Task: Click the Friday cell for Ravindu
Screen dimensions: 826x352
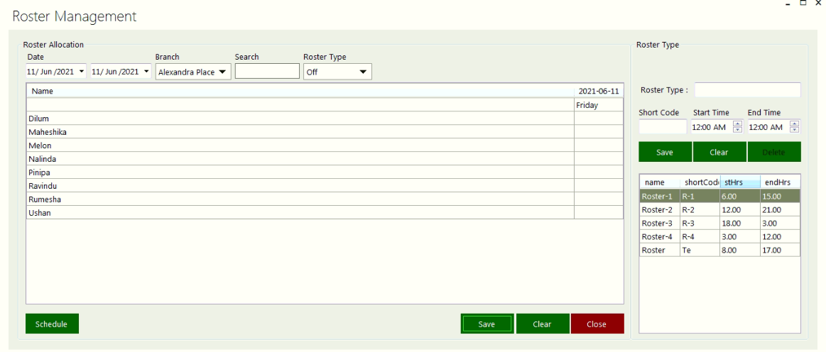Action: (x=598, y=186)
